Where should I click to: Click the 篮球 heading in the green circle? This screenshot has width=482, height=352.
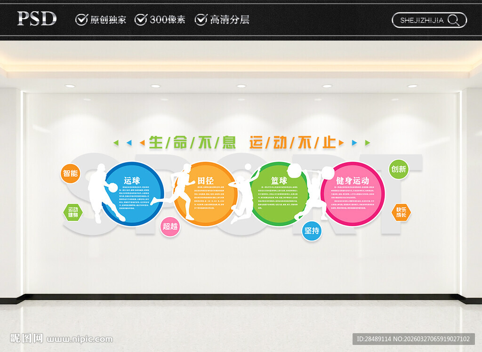279,180
